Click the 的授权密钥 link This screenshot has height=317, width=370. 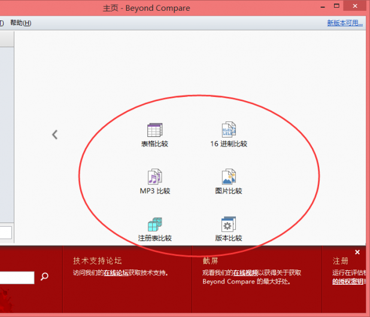(348, 281)
